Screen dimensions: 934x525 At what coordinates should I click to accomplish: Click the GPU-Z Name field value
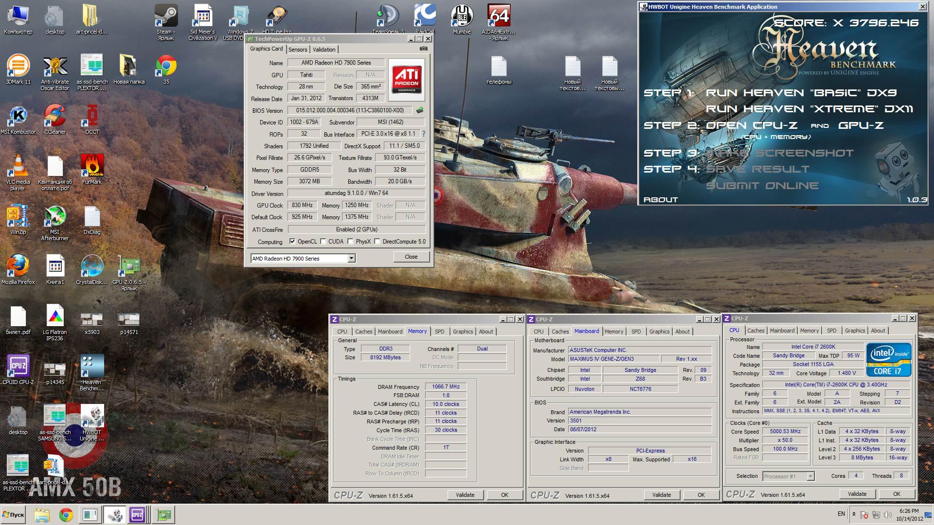pos(336,63)
